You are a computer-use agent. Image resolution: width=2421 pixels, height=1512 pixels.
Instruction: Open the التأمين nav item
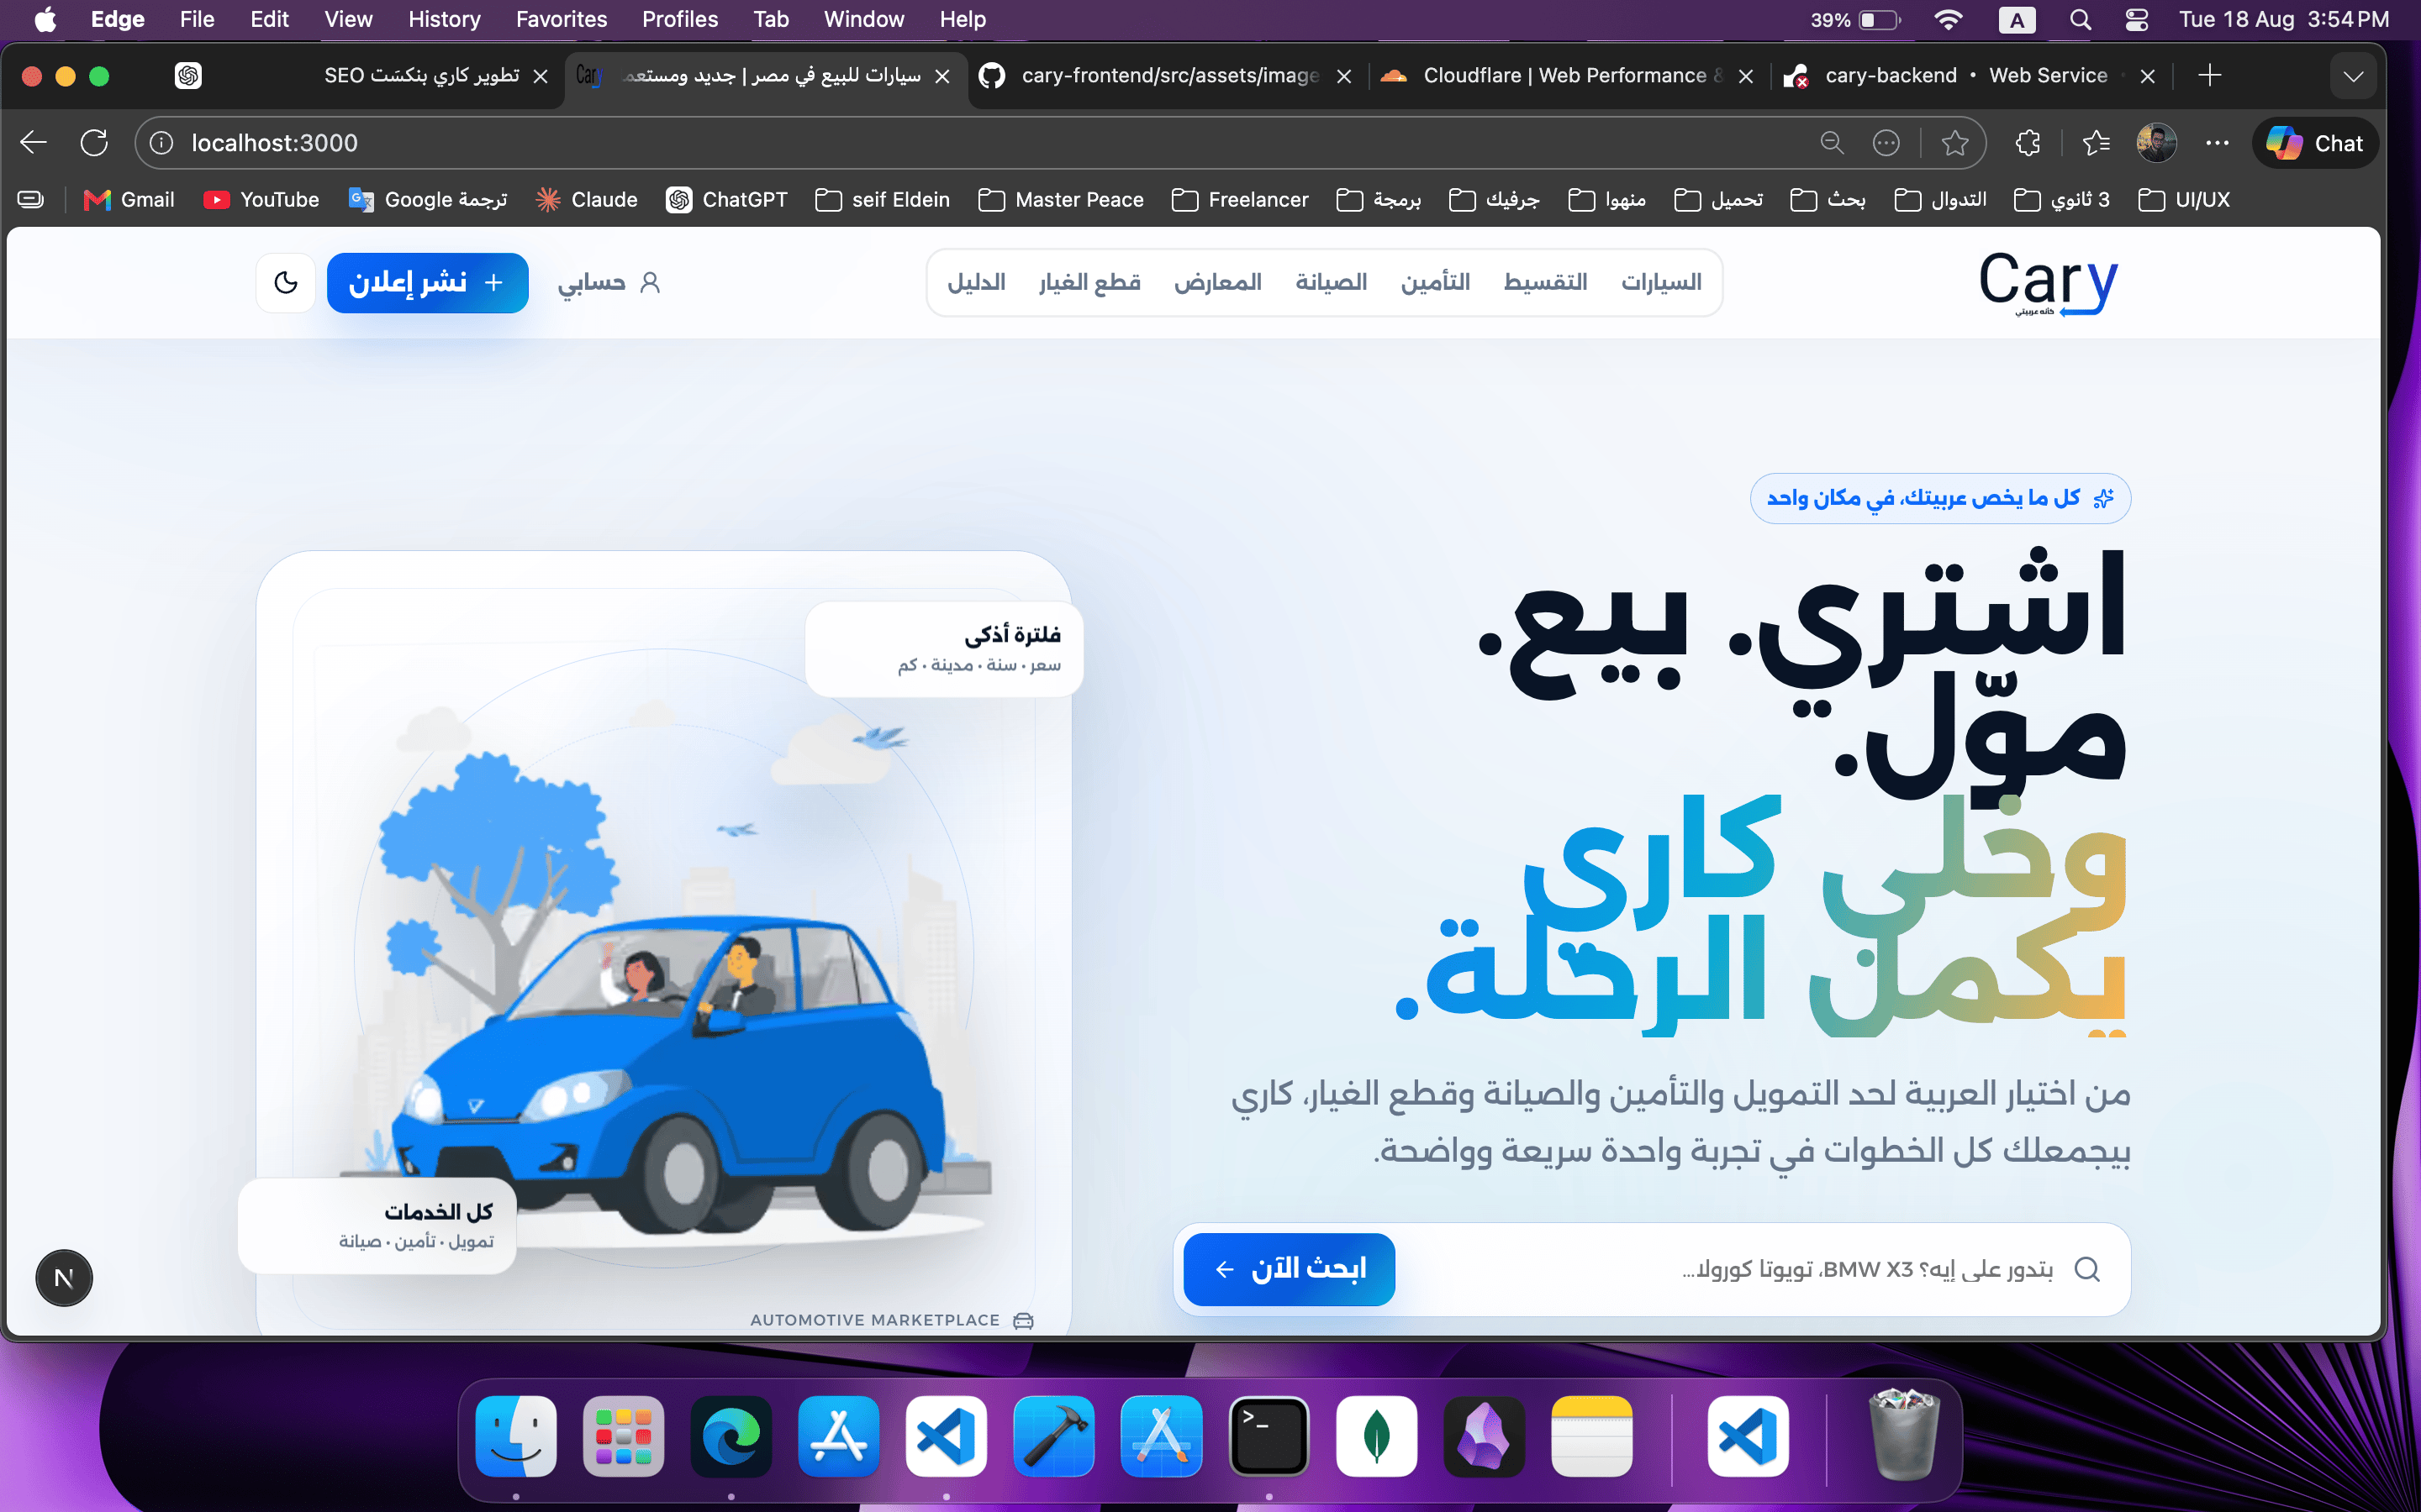(1435, 283)
